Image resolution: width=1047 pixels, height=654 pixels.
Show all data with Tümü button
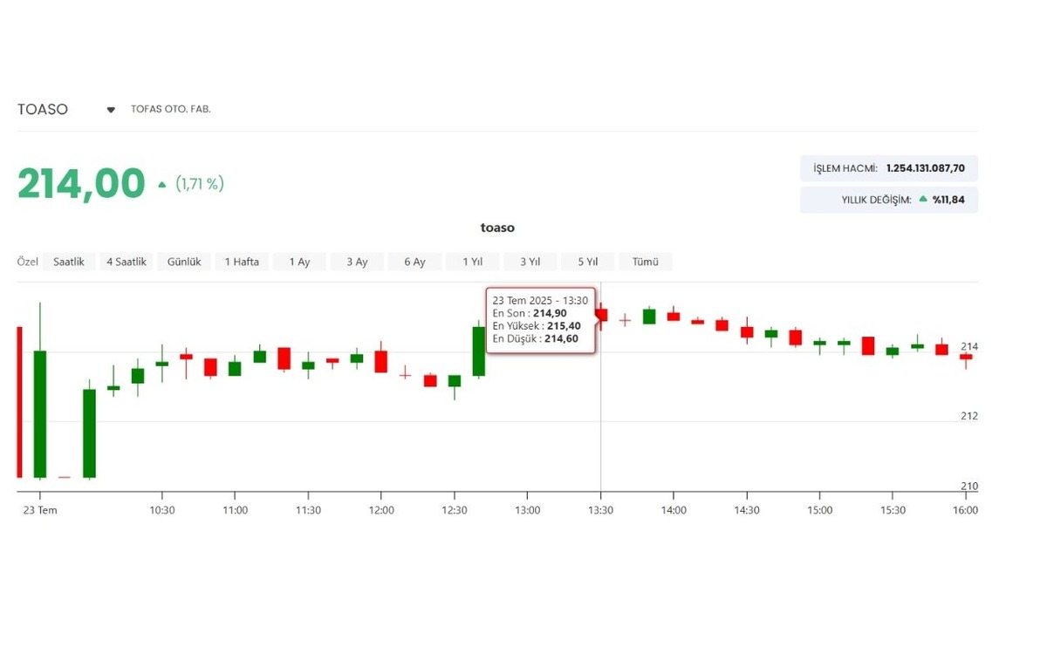[645, 262]
